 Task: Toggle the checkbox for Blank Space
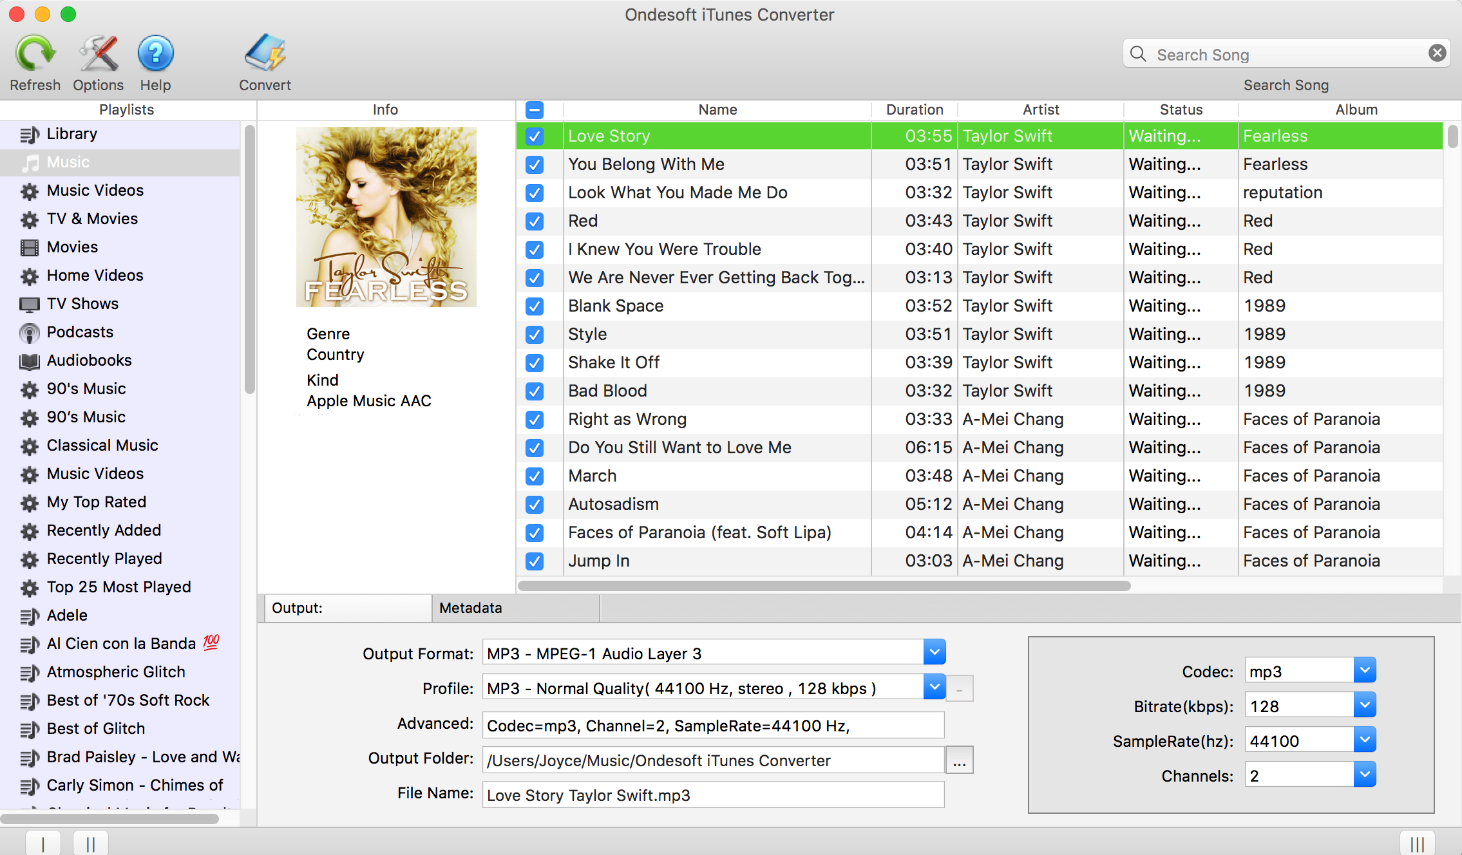point(535,305)
